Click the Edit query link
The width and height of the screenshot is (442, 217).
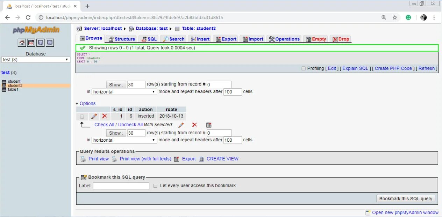coord(332,68)
